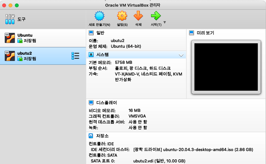Click the ubutu2.vdi hard disk entry
The image size is (266, 164).
[159, 161]
